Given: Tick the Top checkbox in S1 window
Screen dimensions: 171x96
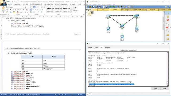Looking at the screenshot, I should 87,94.
